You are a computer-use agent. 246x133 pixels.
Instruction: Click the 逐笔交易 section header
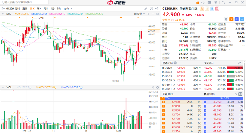pyautogui.click(x=167, y=63)
